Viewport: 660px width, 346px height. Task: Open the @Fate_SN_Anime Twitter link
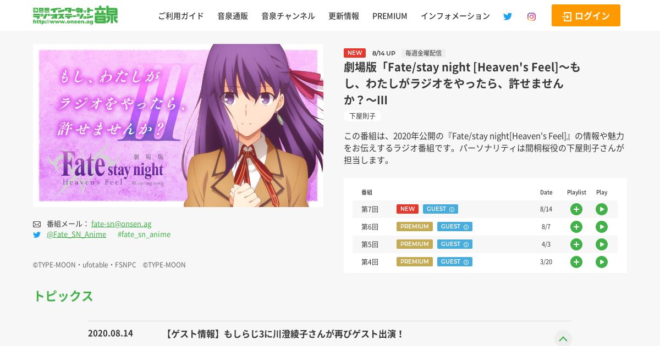76,235
